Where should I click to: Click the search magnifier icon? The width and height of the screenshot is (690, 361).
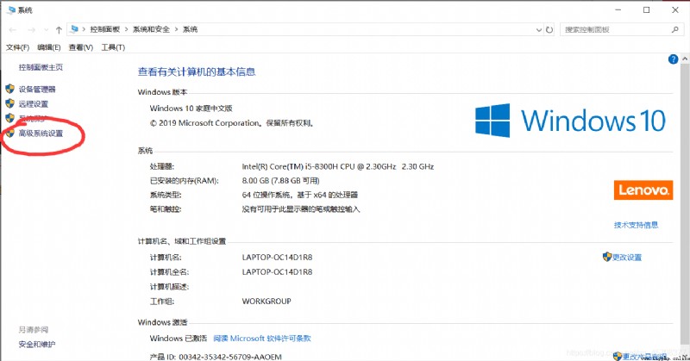[x=675, y=29]
